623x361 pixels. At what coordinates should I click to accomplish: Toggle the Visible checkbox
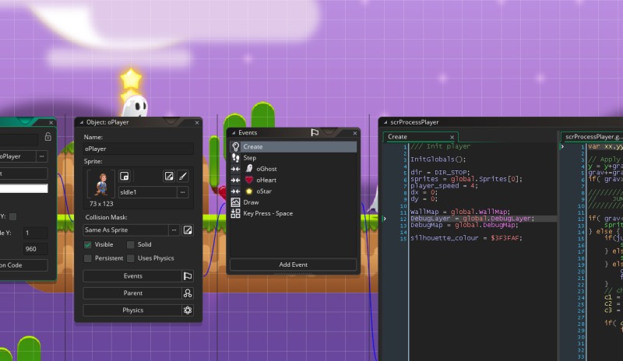click(x=88, y=244)
